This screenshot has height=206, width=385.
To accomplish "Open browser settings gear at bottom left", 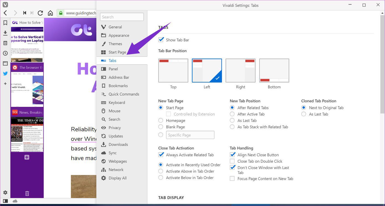I will (x=5, y=192).
